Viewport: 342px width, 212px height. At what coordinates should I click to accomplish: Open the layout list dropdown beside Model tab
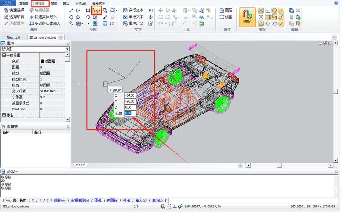click(x=240, y=166)
